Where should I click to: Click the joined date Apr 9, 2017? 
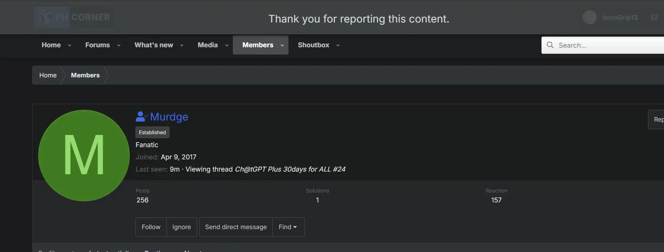click(179, 157)
